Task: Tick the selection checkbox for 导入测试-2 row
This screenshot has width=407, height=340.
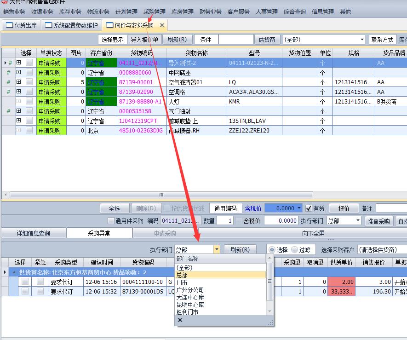Action: [x=29, y=63]
